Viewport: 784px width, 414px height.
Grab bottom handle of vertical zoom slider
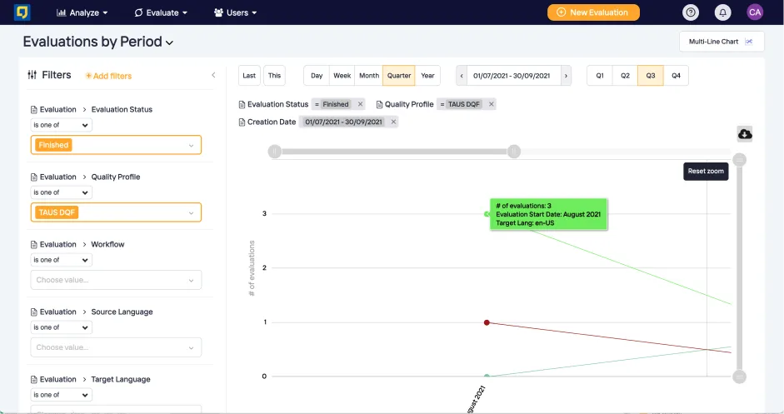(x=740, y=377)
